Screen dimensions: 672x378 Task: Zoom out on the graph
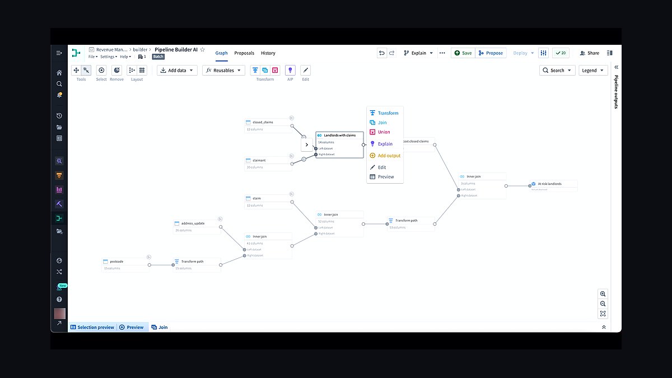coord(603,304)
